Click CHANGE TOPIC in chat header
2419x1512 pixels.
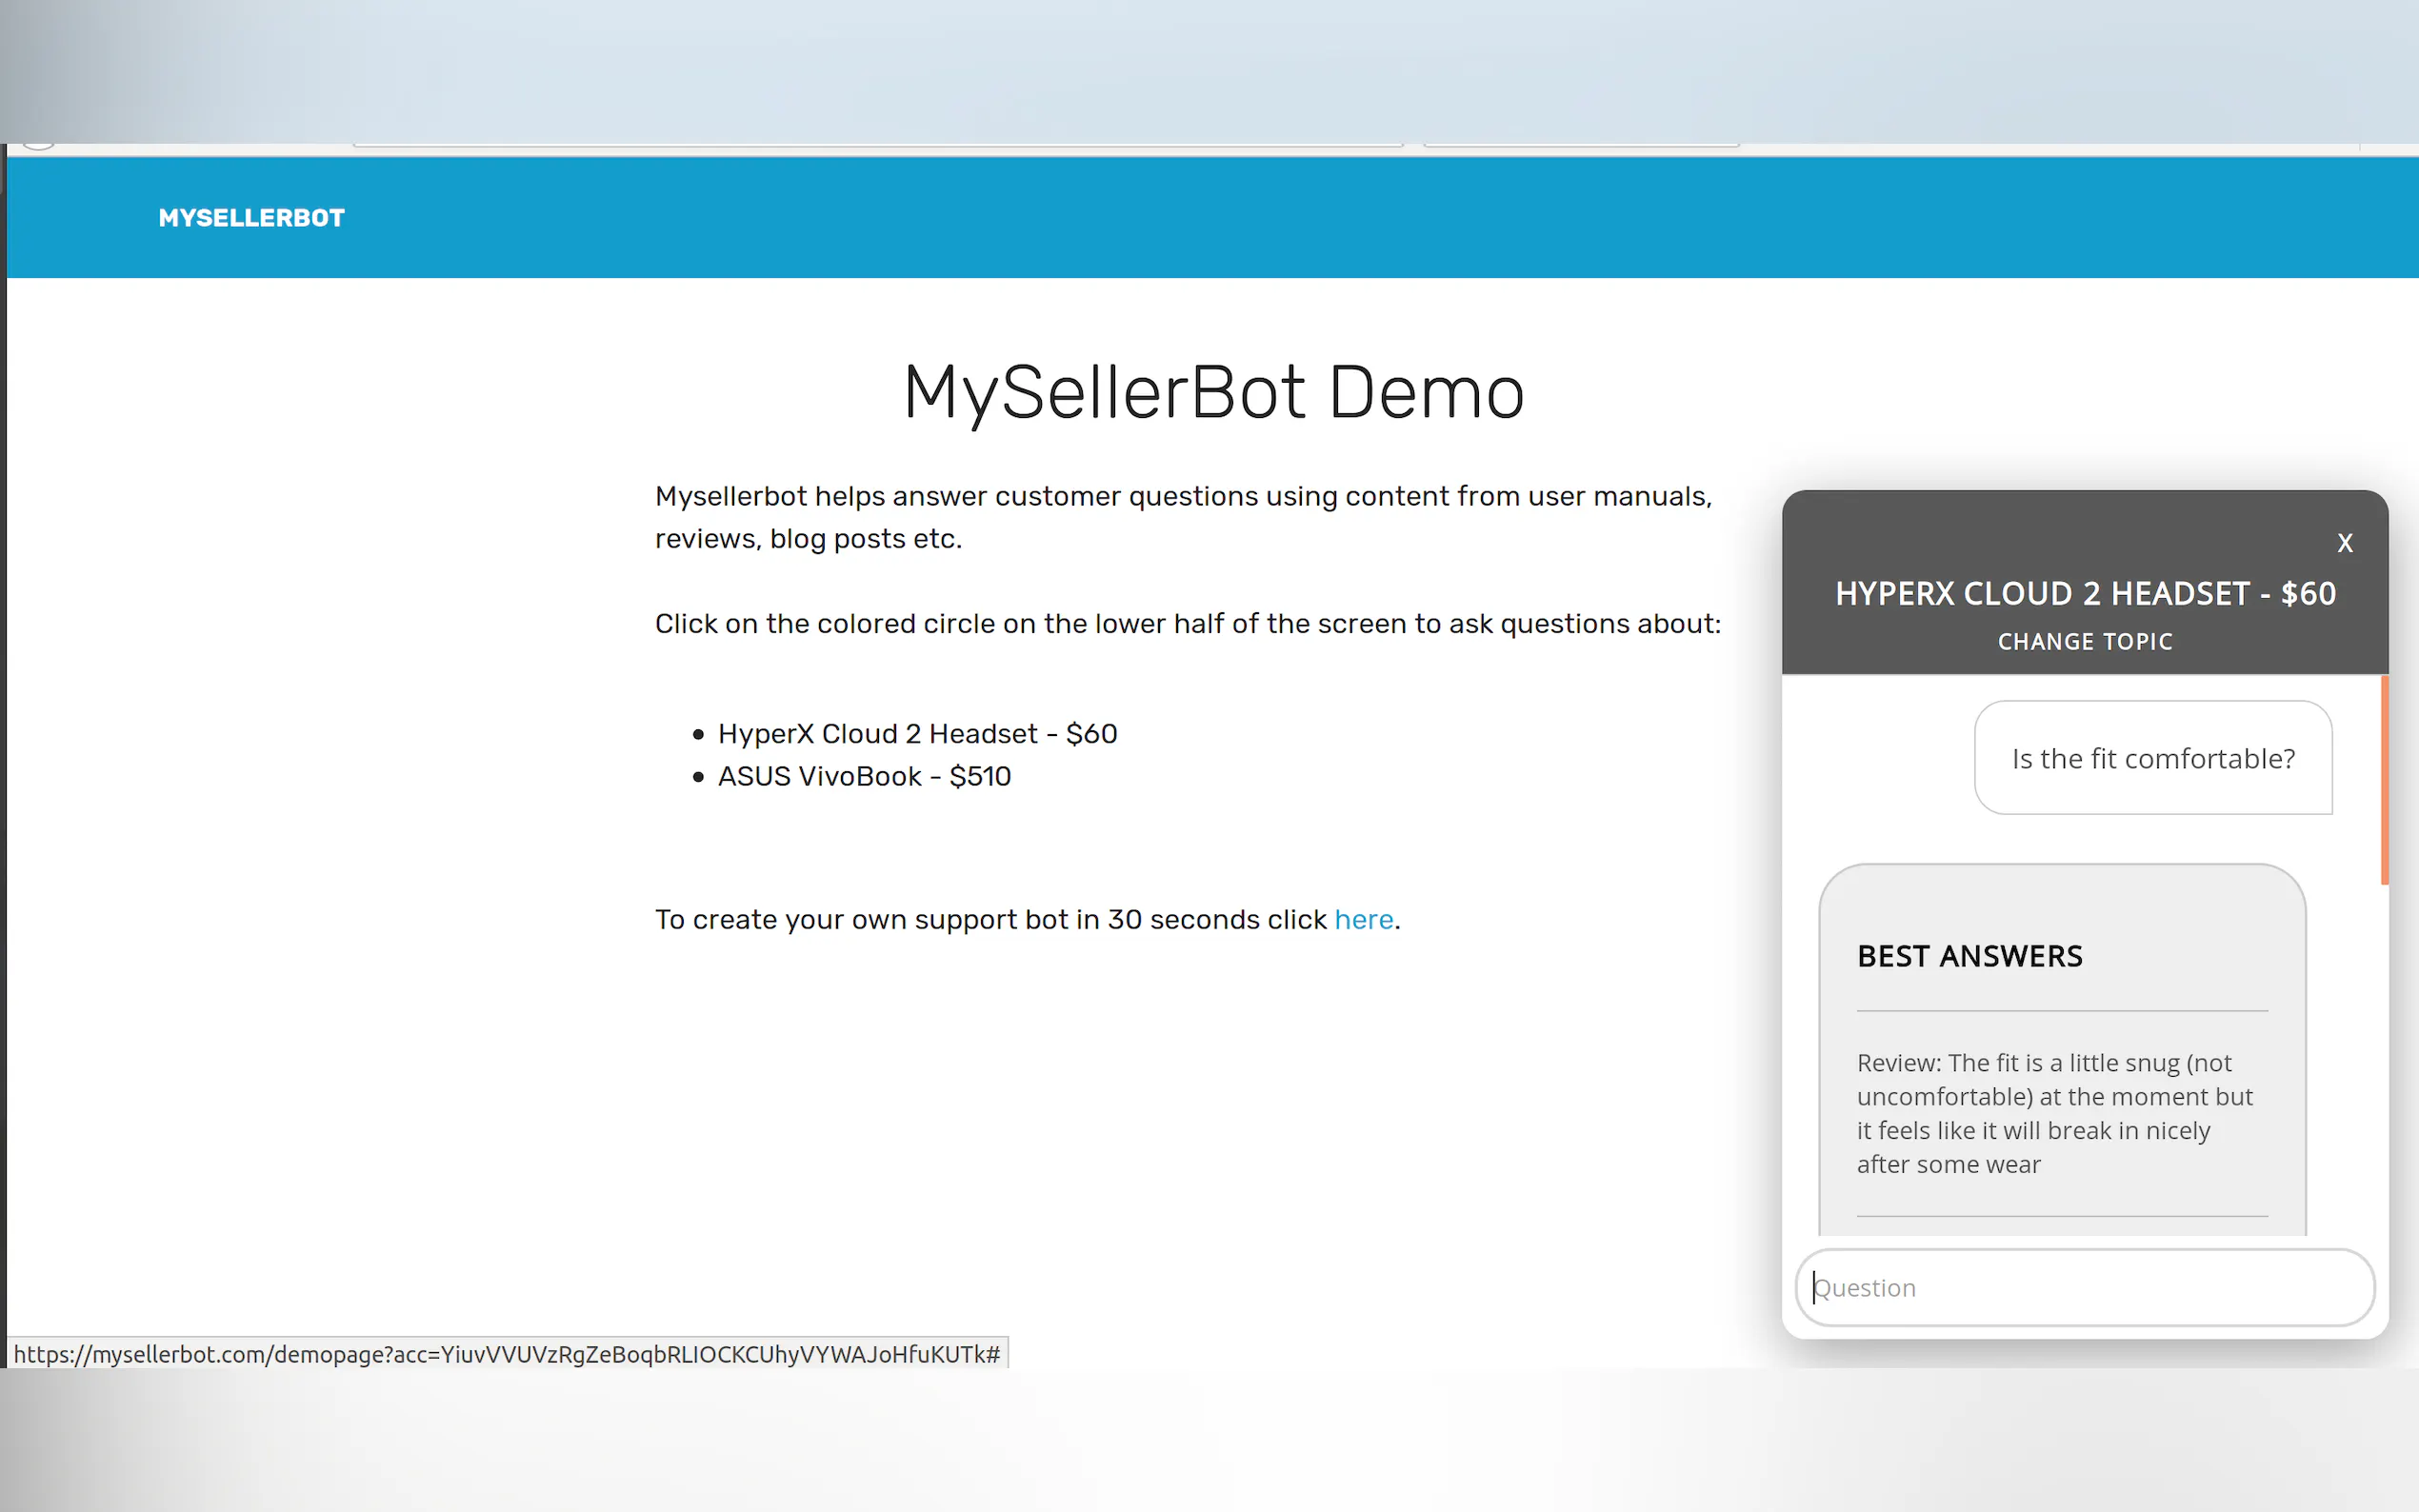[x=2084, y=641]
